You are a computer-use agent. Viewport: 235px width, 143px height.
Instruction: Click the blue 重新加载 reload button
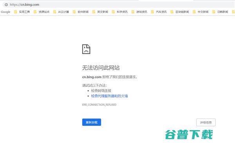(x=92, y=122)
